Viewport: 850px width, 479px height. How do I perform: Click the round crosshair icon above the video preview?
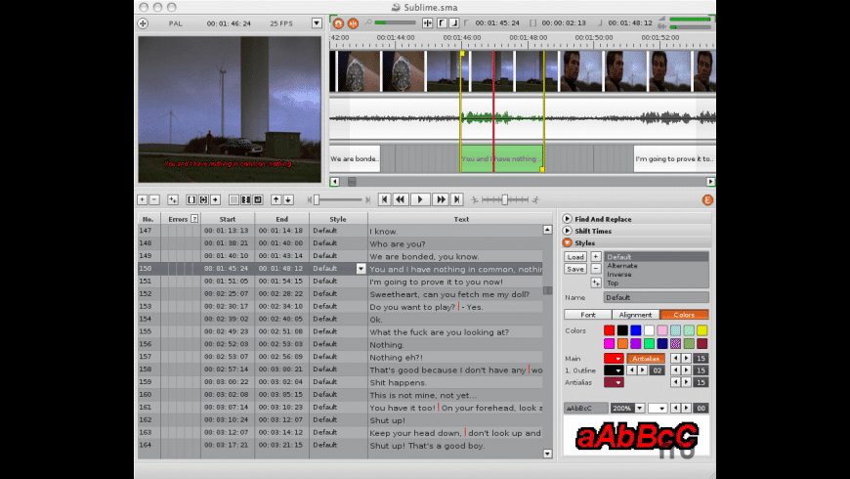coord(143,23)
